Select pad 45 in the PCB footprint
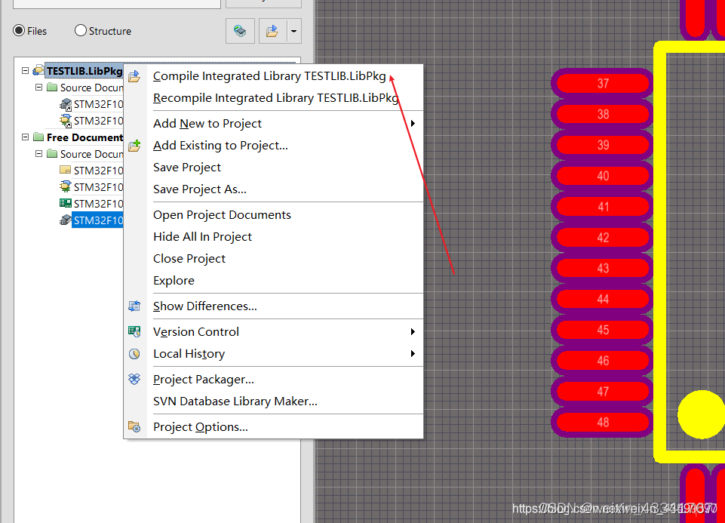 coord(603,330)
